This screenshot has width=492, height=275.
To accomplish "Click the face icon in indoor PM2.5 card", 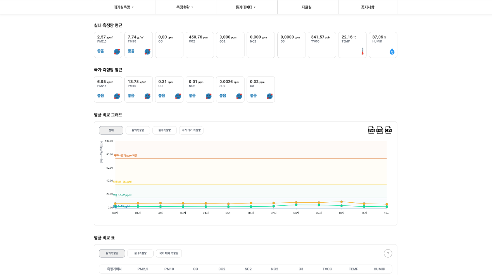I will (x=117, y=51).
